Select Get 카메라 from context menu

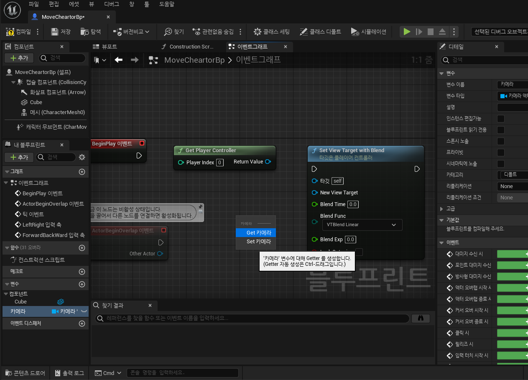click(256, 233)
